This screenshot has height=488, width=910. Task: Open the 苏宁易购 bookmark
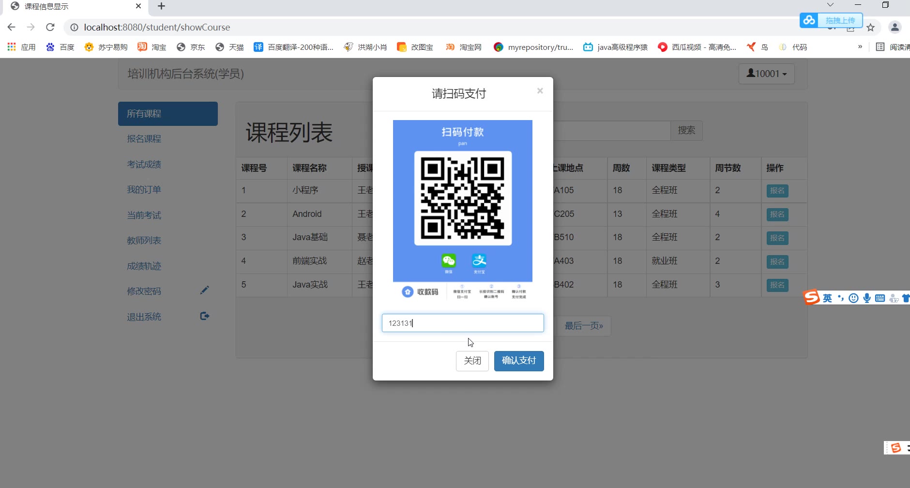(106, 47)
